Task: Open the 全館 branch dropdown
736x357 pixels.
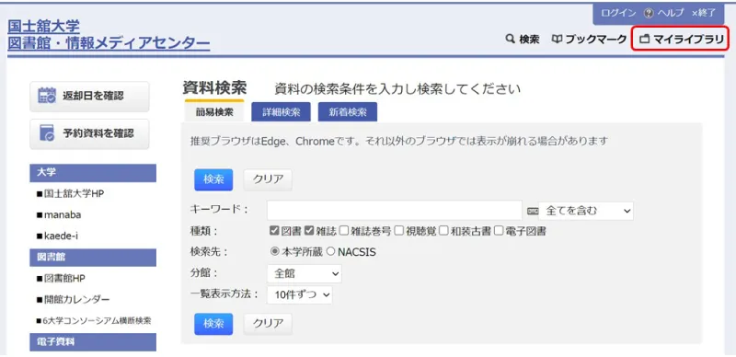Action: 305,273
